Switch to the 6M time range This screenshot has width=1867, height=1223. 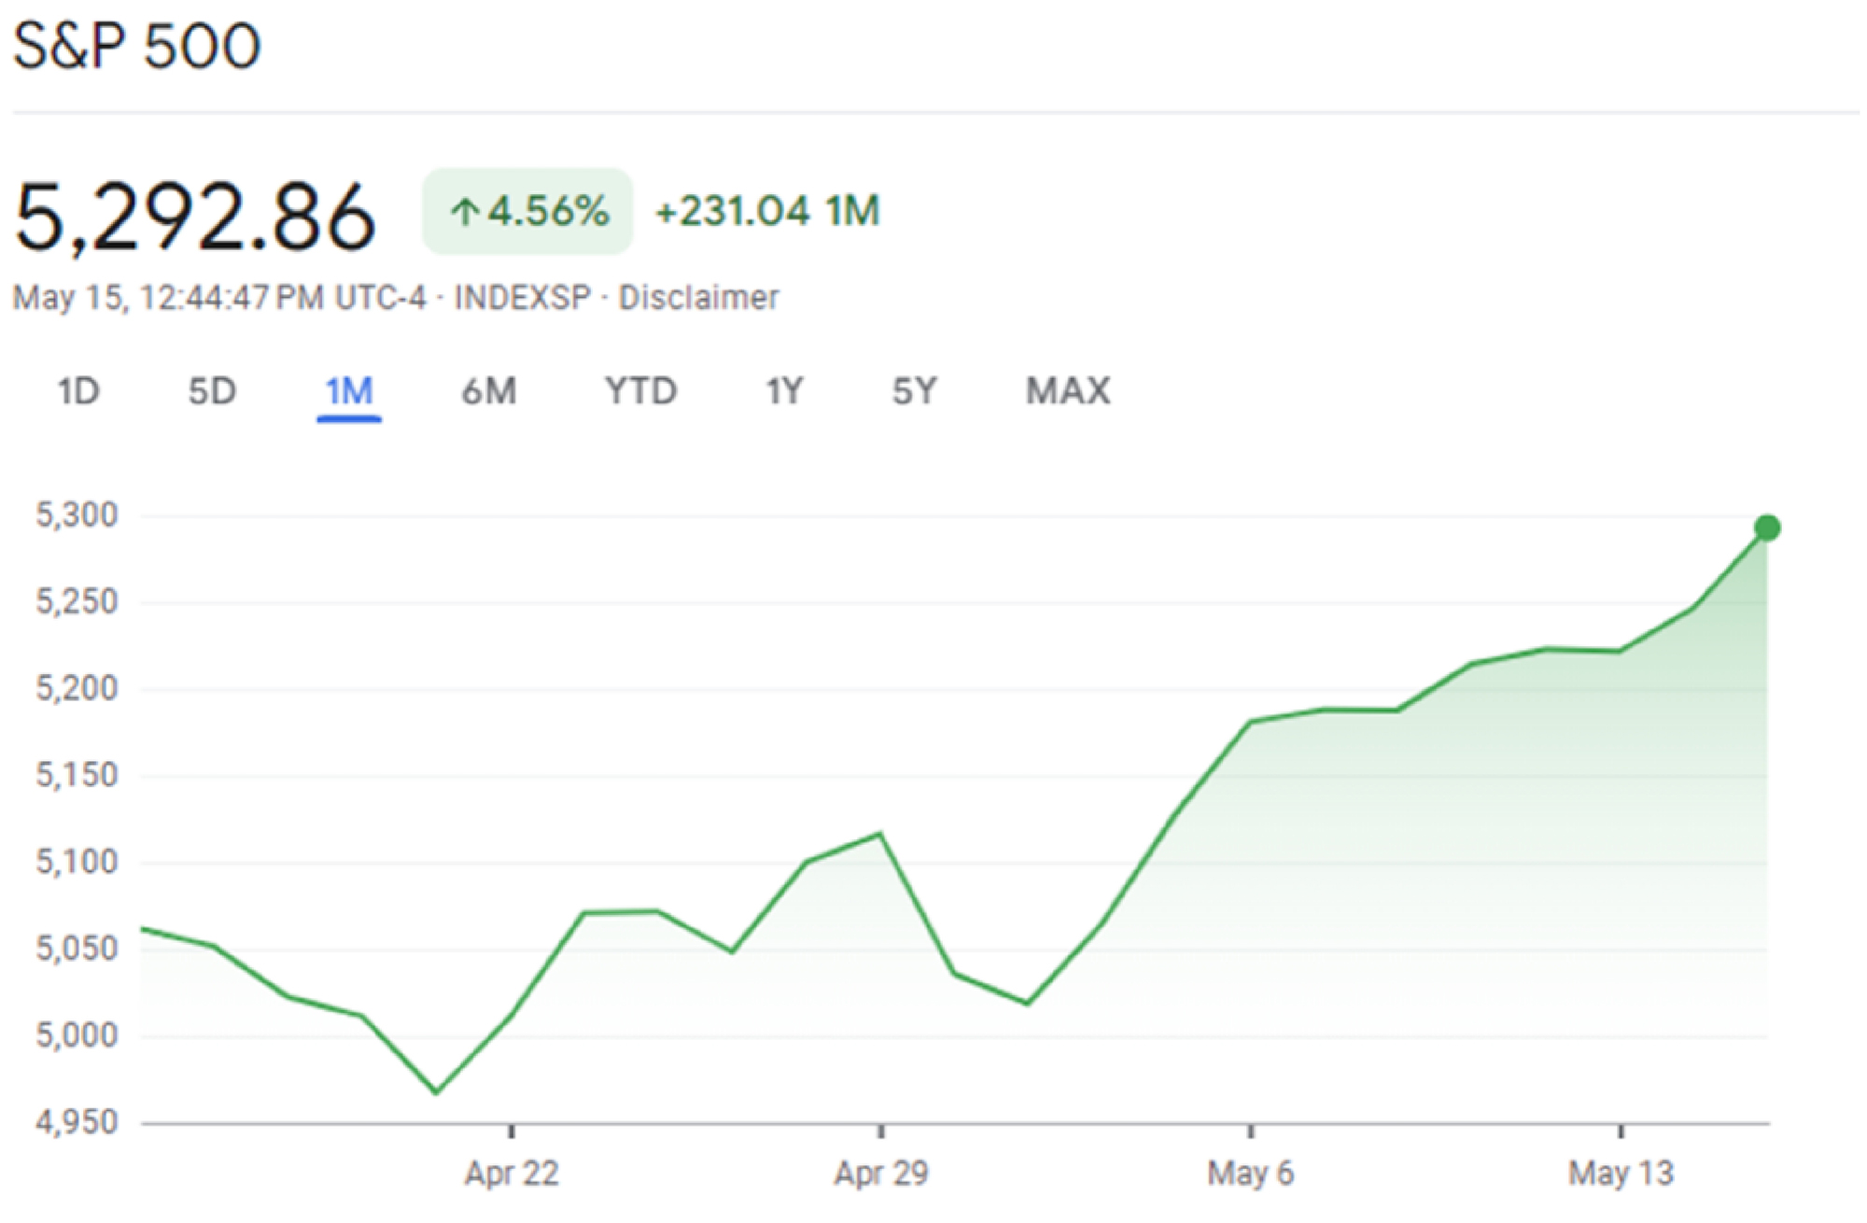pos(489,391)
